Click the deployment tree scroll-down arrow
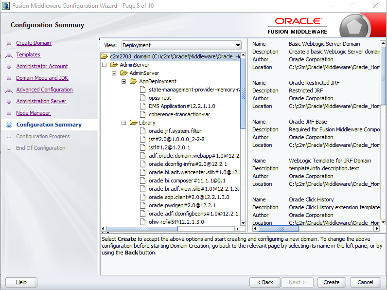This screenshot has width=387, height=290. tap(243, 223)
